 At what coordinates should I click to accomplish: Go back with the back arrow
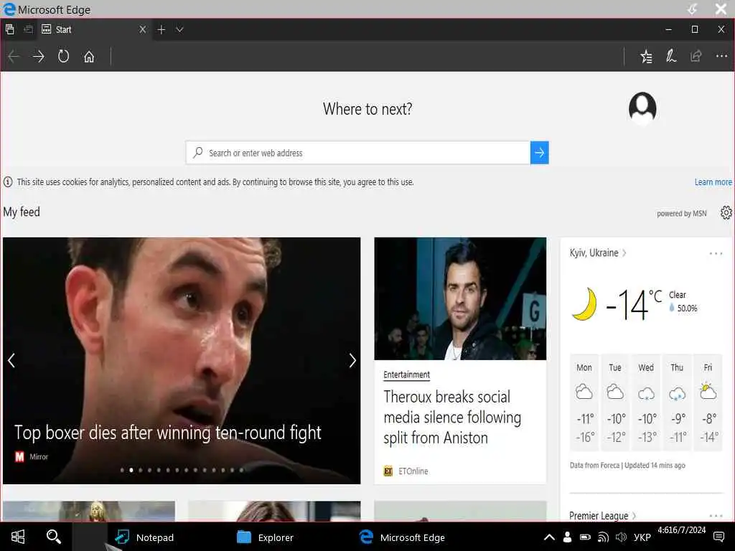(x=14, y=57)
